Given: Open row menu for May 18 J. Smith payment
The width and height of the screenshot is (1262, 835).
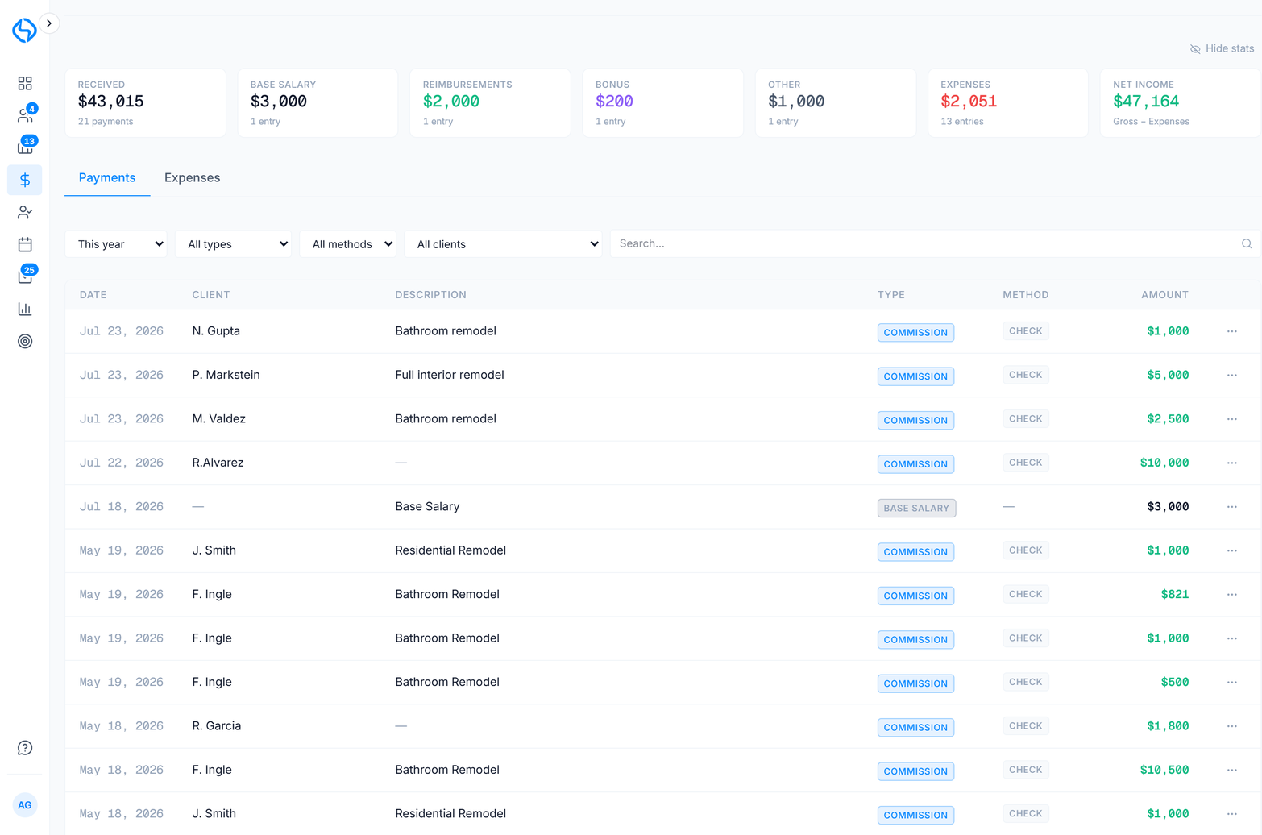Looking at the screenshot, I should pos(1232,814).
